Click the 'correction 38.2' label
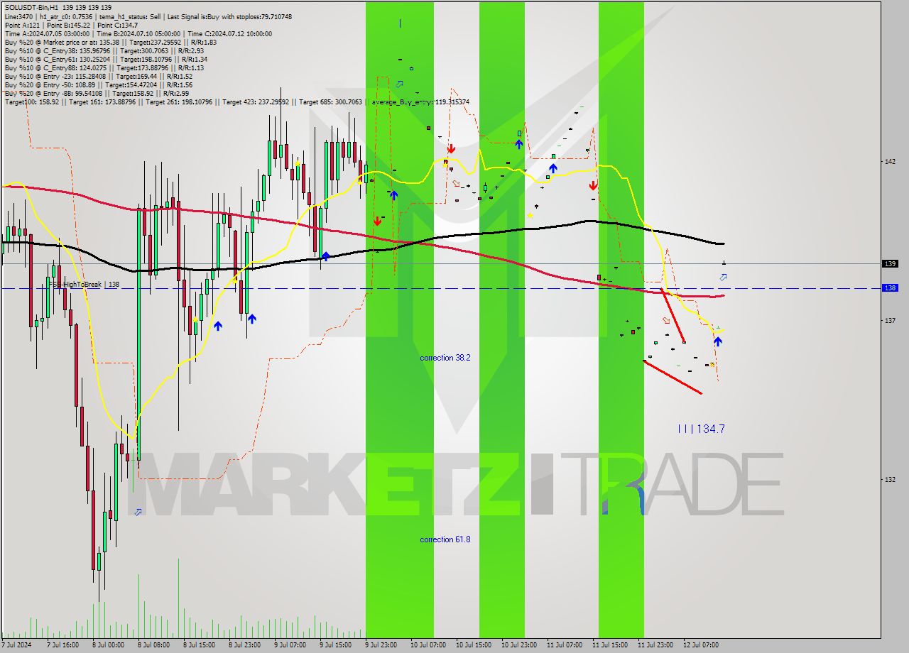This screenshot has height=653, width=909. point(445,358)
